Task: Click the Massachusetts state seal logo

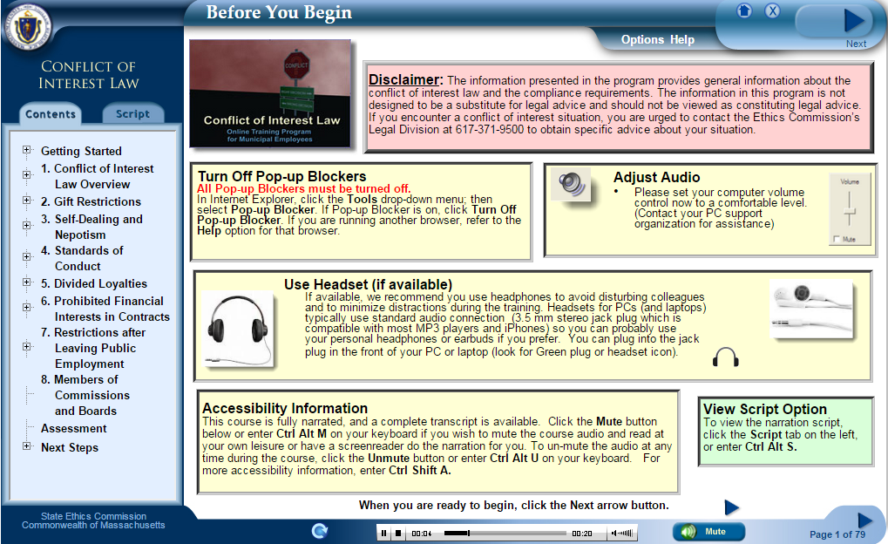Action: [x=28, y=27]
